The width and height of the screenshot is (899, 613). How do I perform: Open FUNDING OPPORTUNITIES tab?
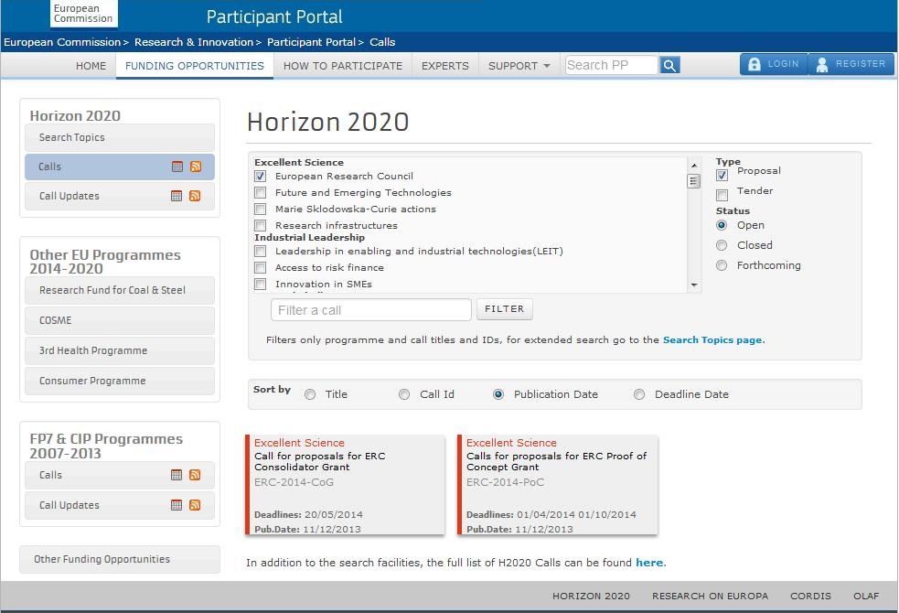click(x=195, y=66)
